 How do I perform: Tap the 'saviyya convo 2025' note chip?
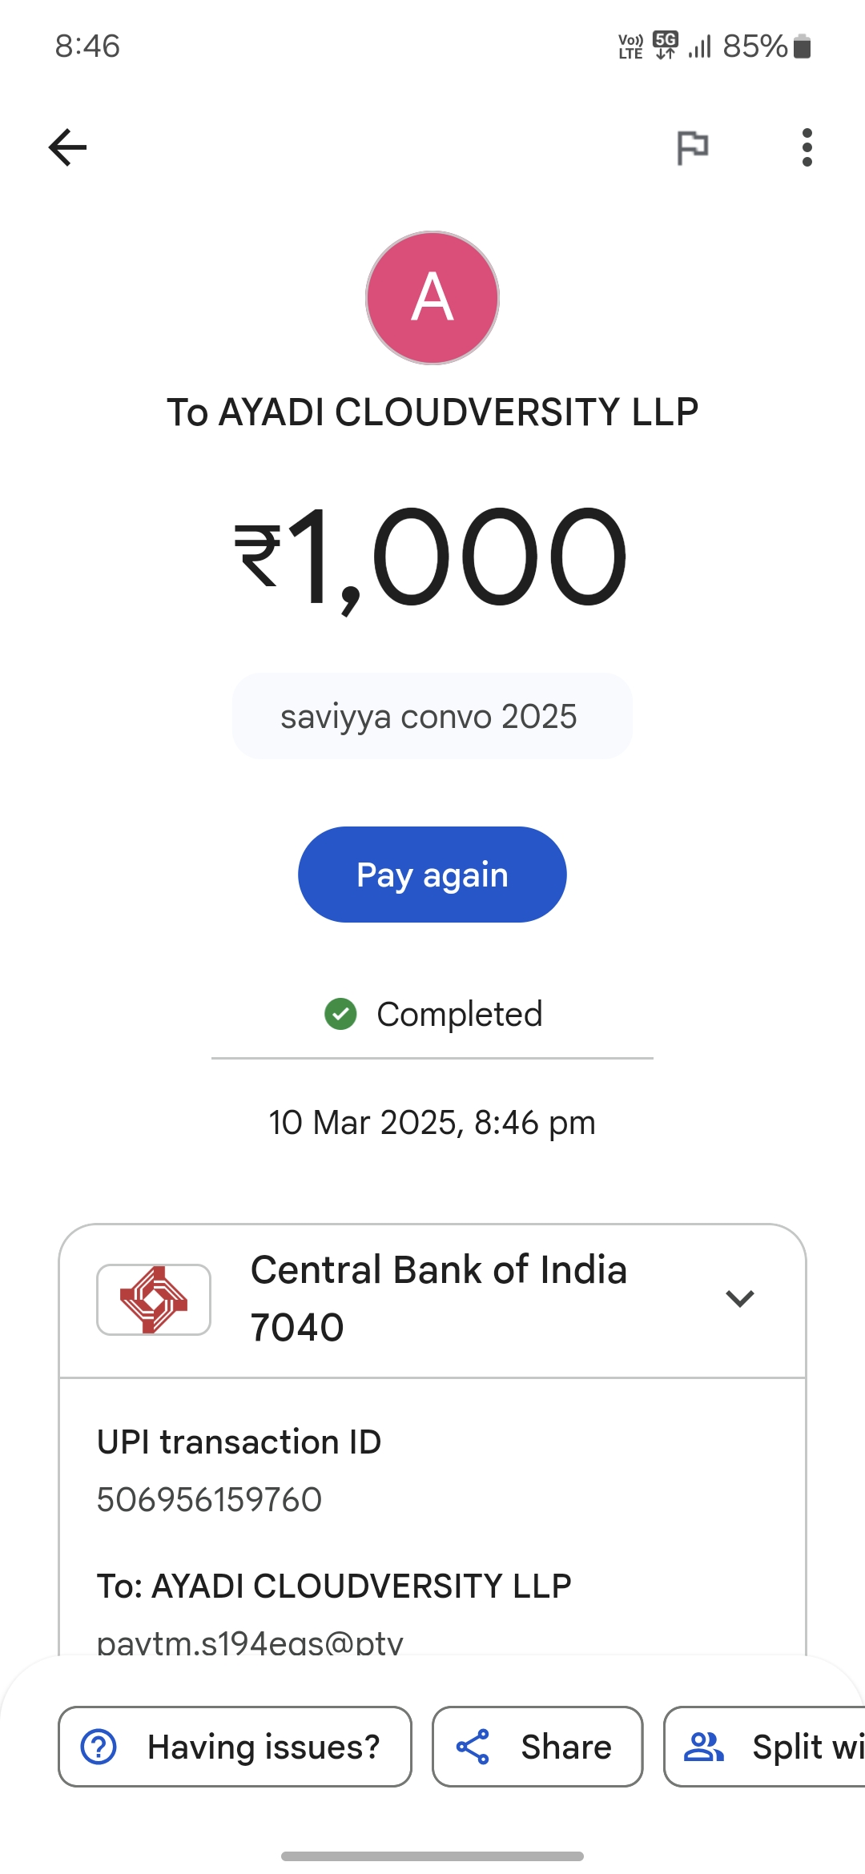[432, 716]
